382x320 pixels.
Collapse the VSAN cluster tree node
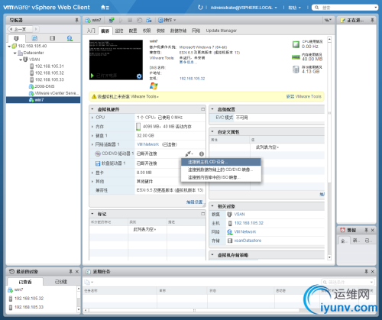point(21,60)
